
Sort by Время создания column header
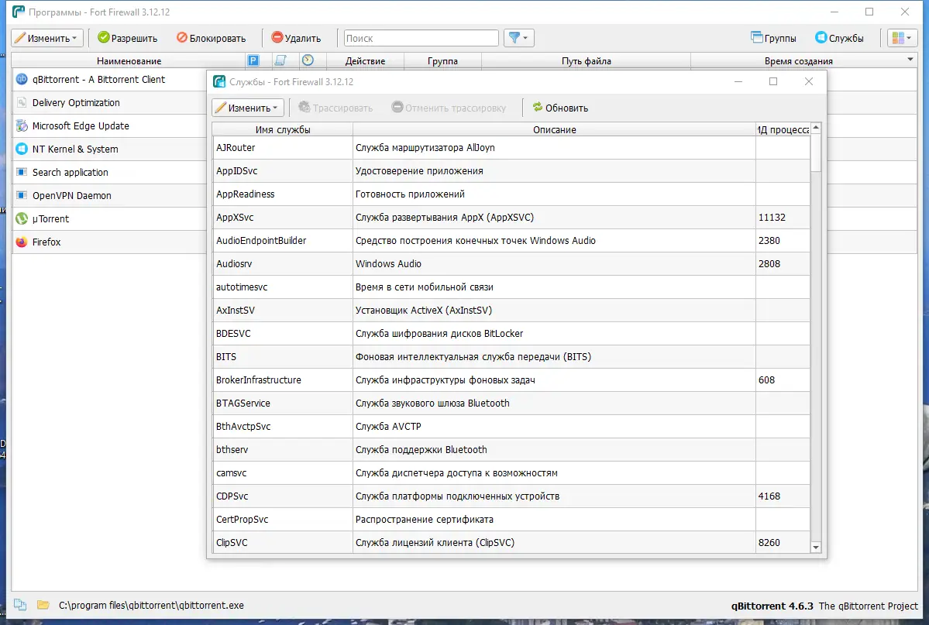click(x=798, y=61)
